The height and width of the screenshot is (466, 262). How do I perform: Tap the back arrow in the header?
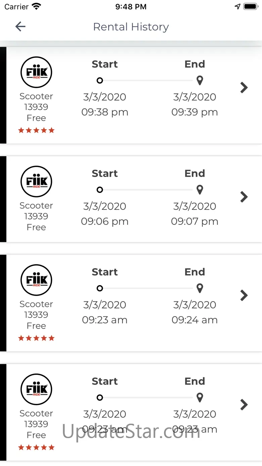(20, 27)
